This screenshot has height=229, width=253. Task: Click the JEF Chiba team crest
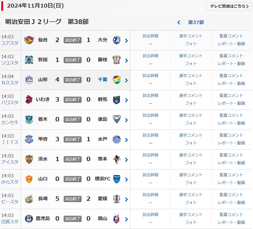click(x=116, y=80)
